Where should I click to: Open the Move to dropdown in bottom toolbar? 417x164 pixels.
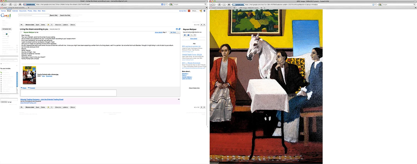pyautogui.click(x=58, y=107)
